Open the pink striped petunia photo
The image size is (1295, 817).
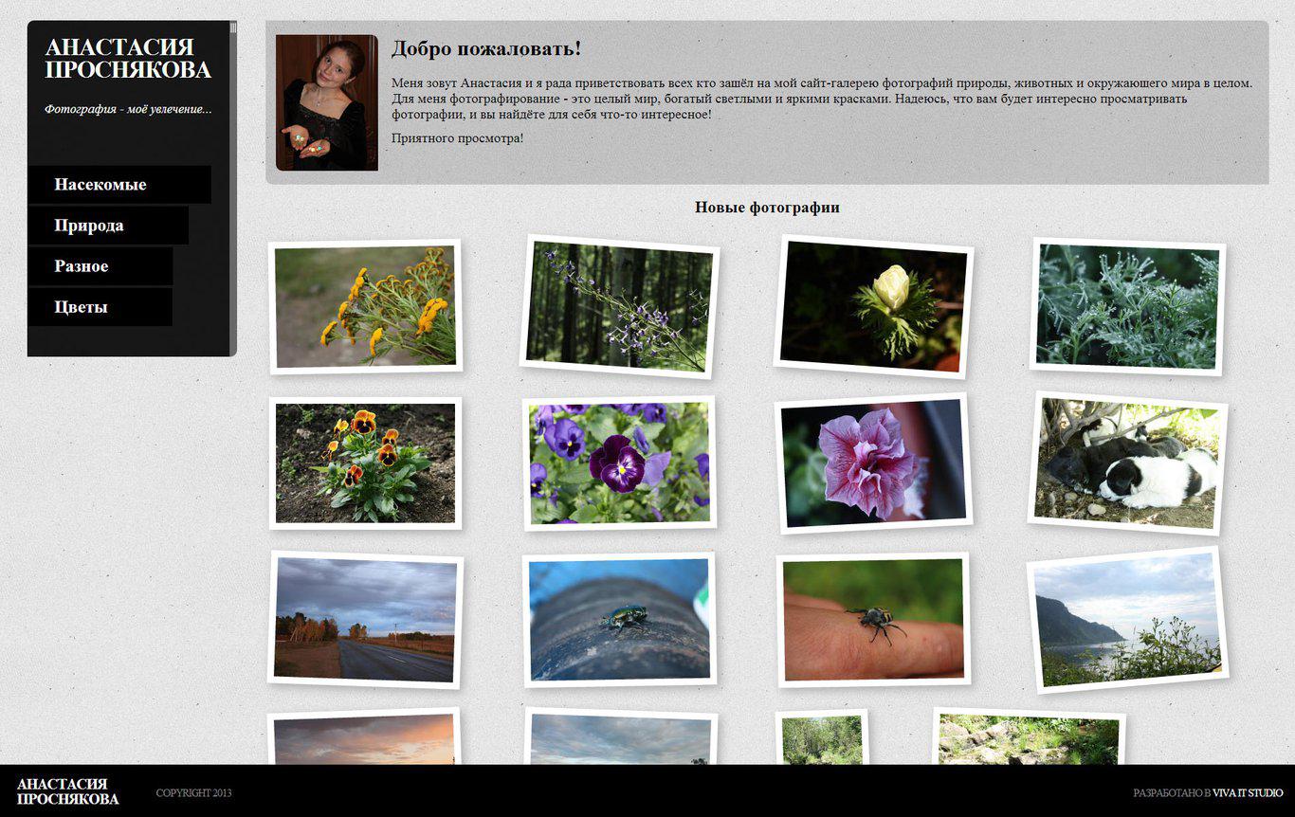(873, 463)
